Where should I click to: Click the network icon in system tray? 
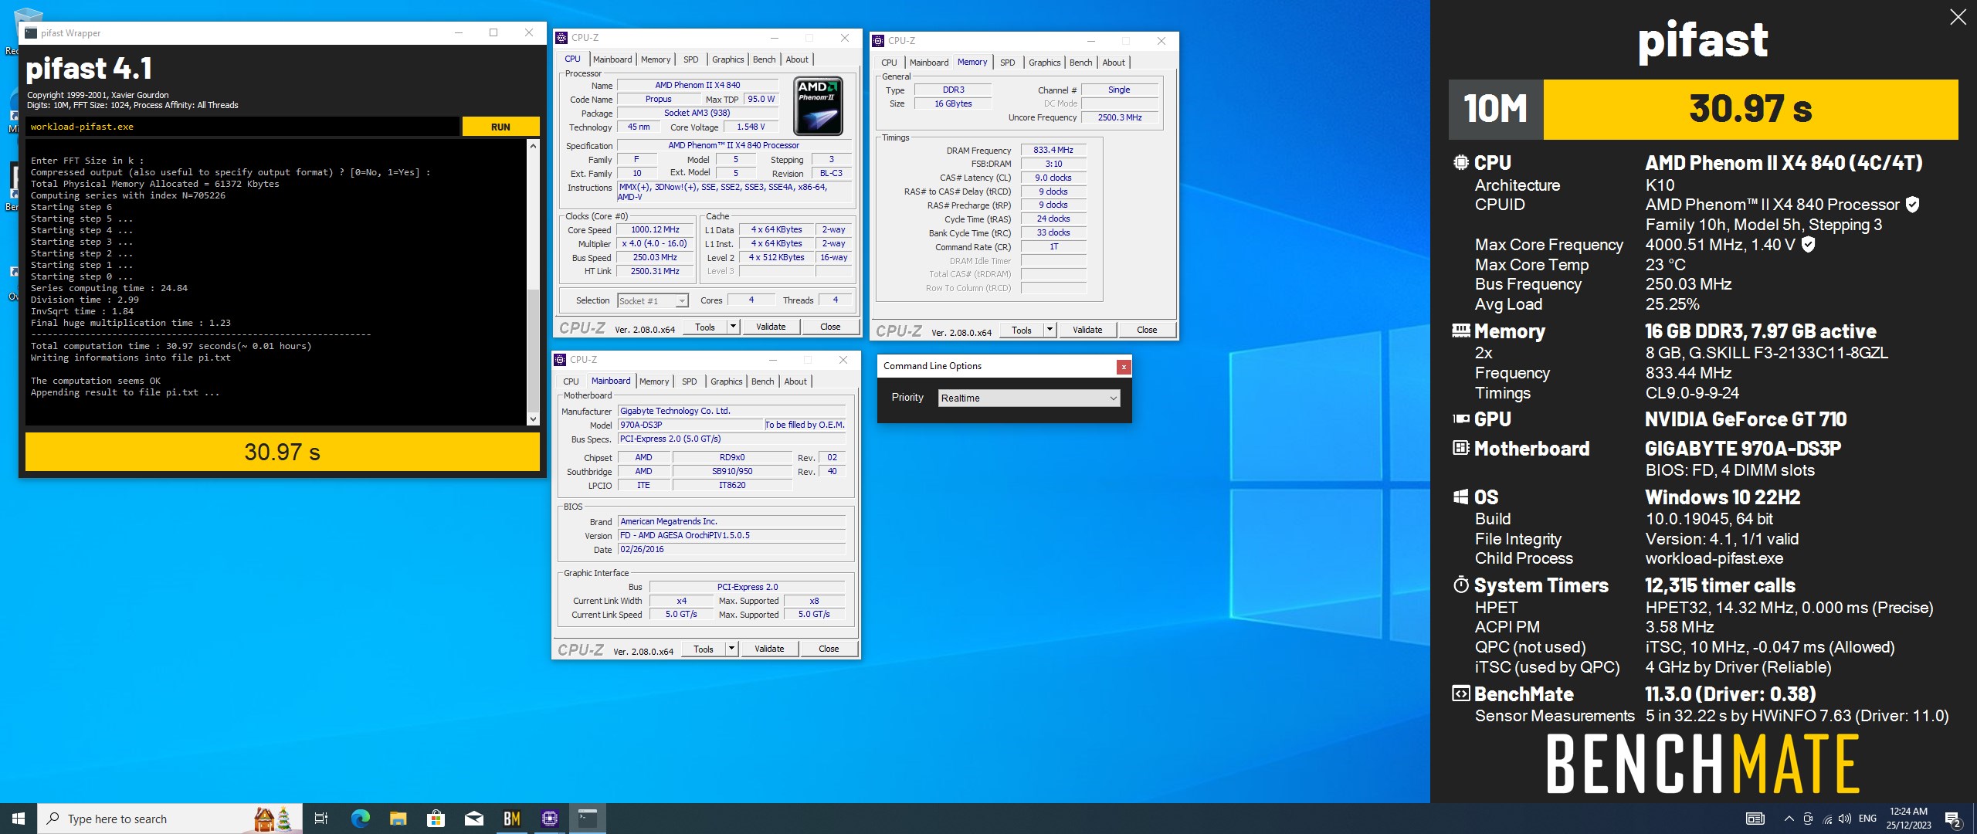[x=1827, y=819]
